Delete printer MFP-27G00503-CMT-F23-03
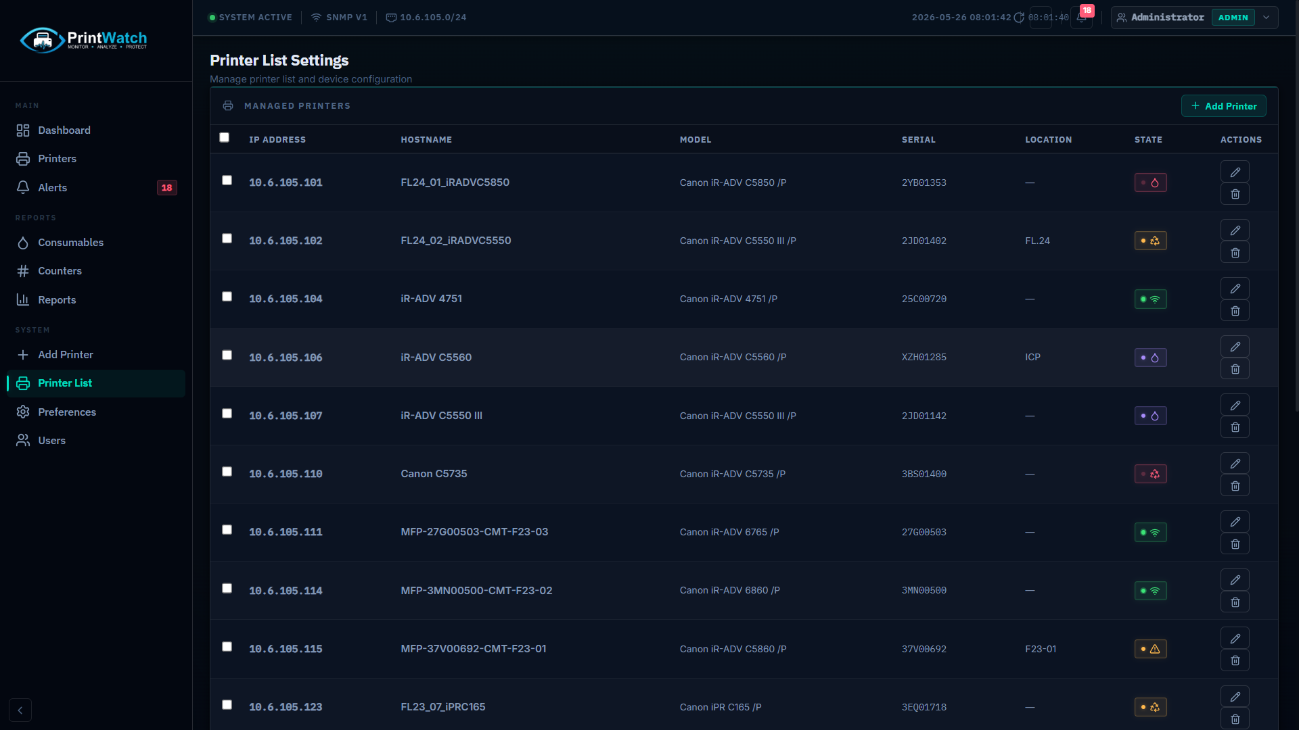 [x=1235, y=543]
